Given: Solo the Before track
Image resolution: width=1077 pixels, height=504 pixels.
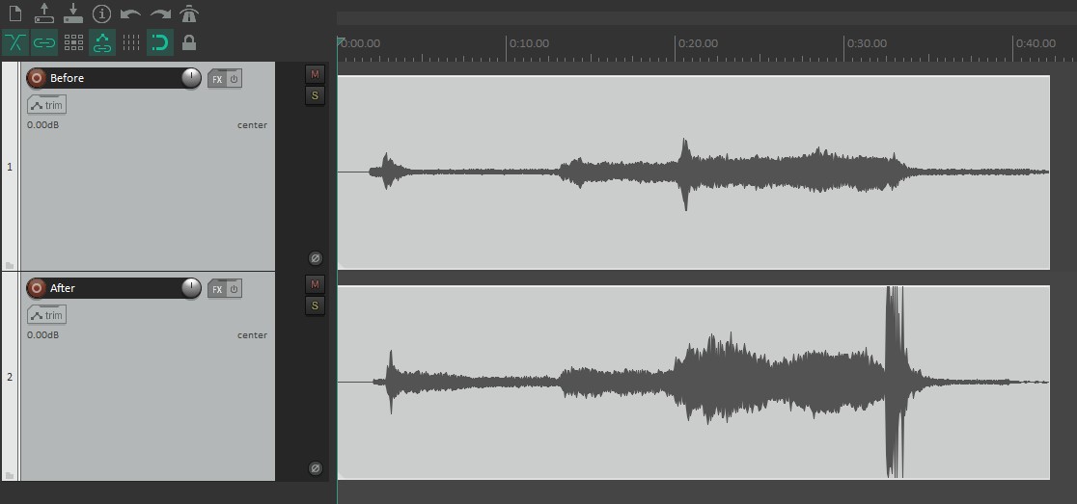Looking at the screenshot, I should click(x=315, y=95).
